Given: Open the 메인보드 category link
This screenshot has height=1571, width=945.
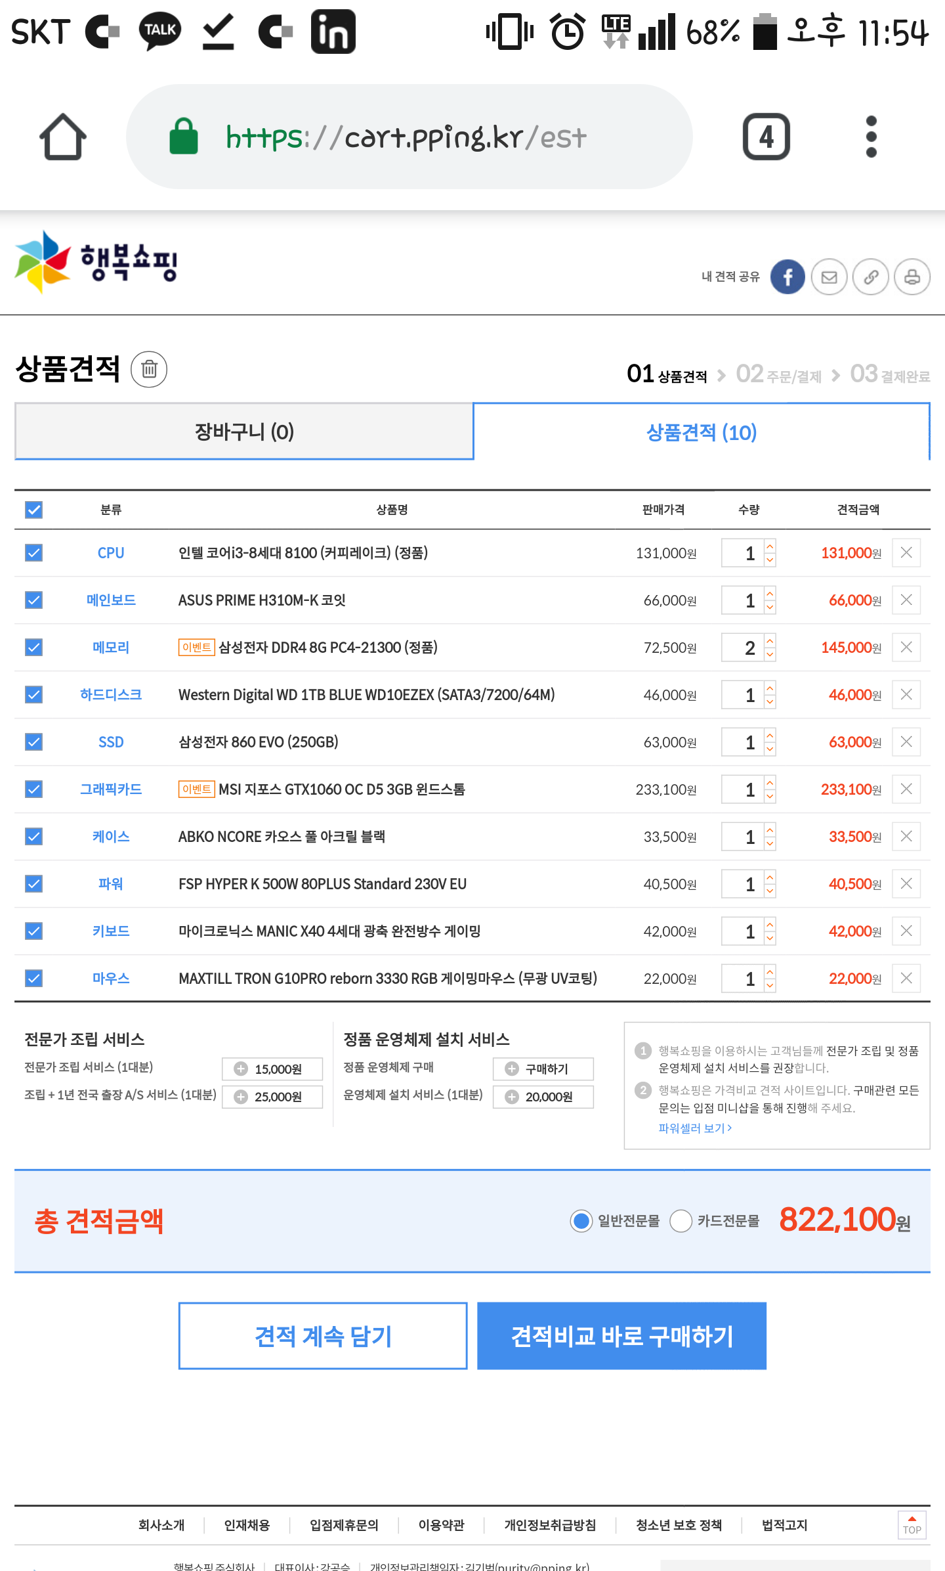Looking at the screenshot, I should tap(111, 600).
